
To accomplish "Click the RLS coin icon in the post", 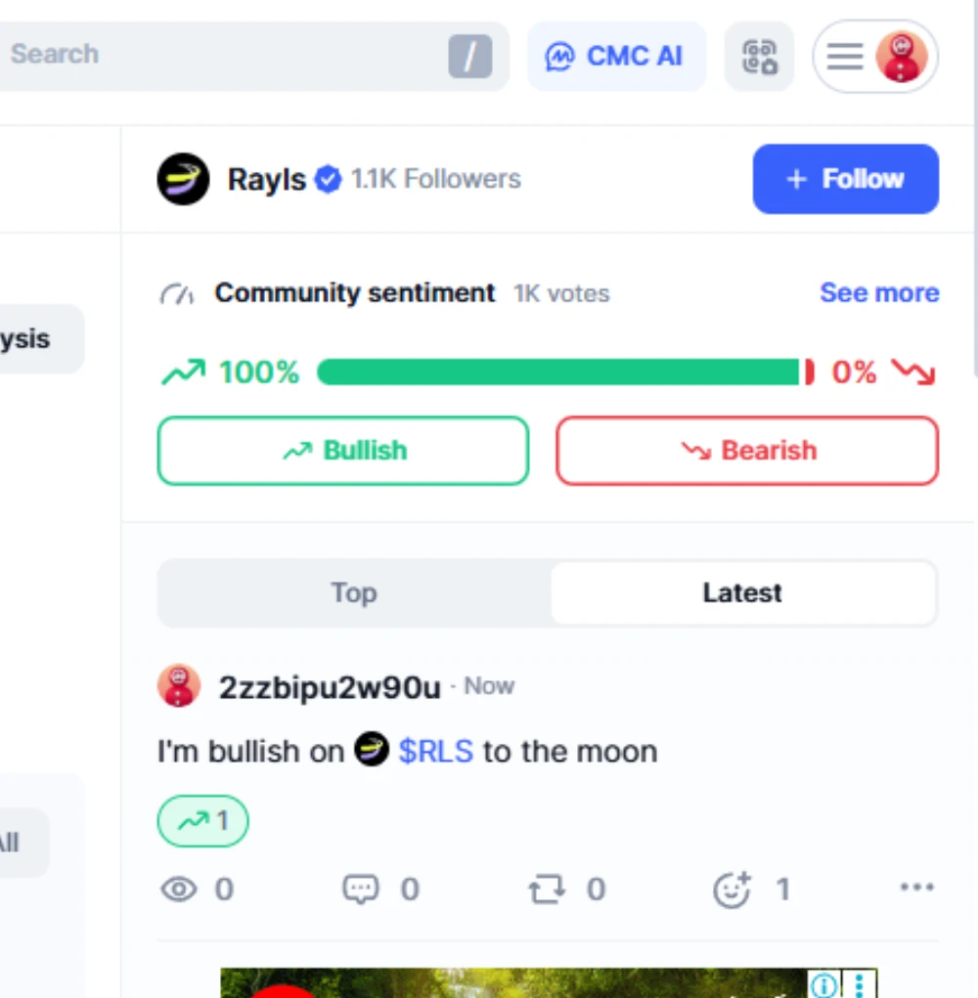I will click(372, 750).
